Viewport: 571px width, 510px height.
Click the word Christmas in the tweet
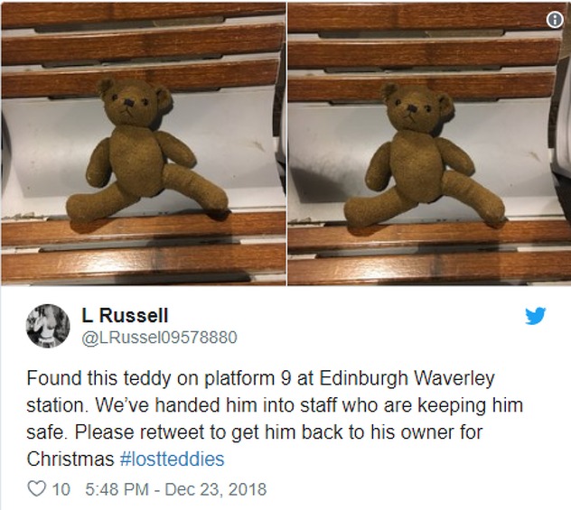coord(70,459)
